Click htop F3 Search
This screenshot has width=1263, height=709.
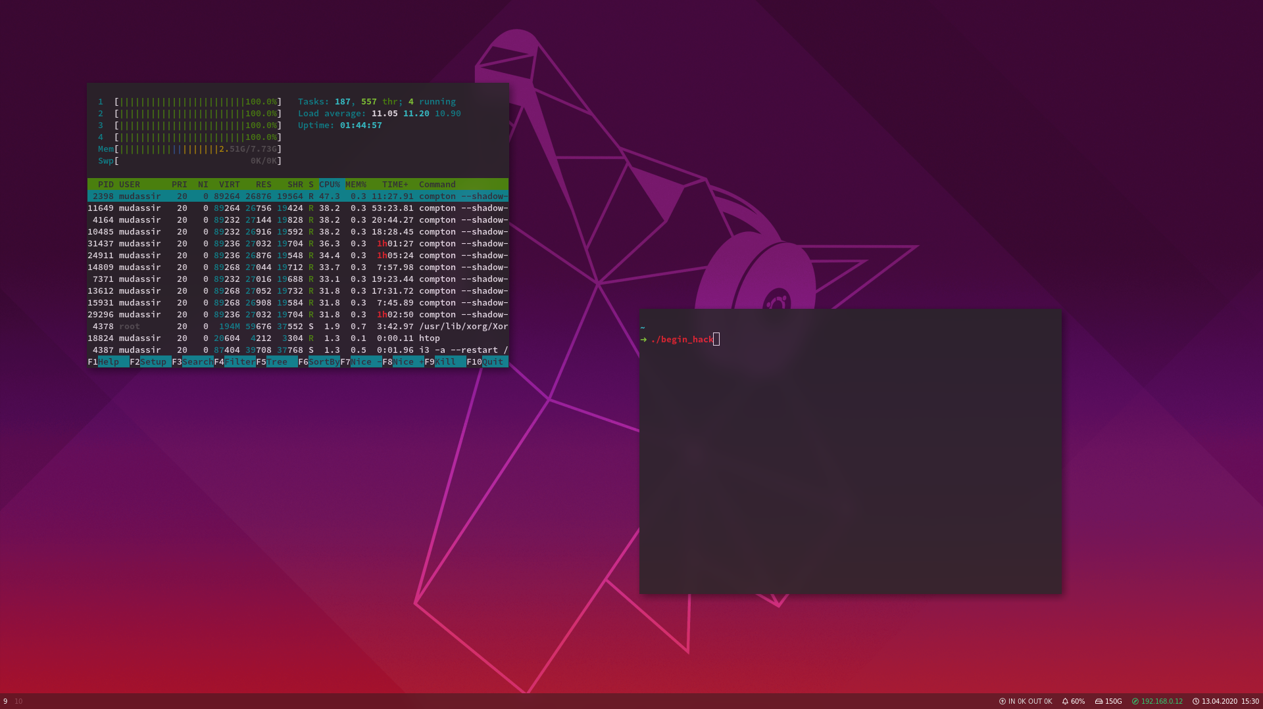pos(193,362)
